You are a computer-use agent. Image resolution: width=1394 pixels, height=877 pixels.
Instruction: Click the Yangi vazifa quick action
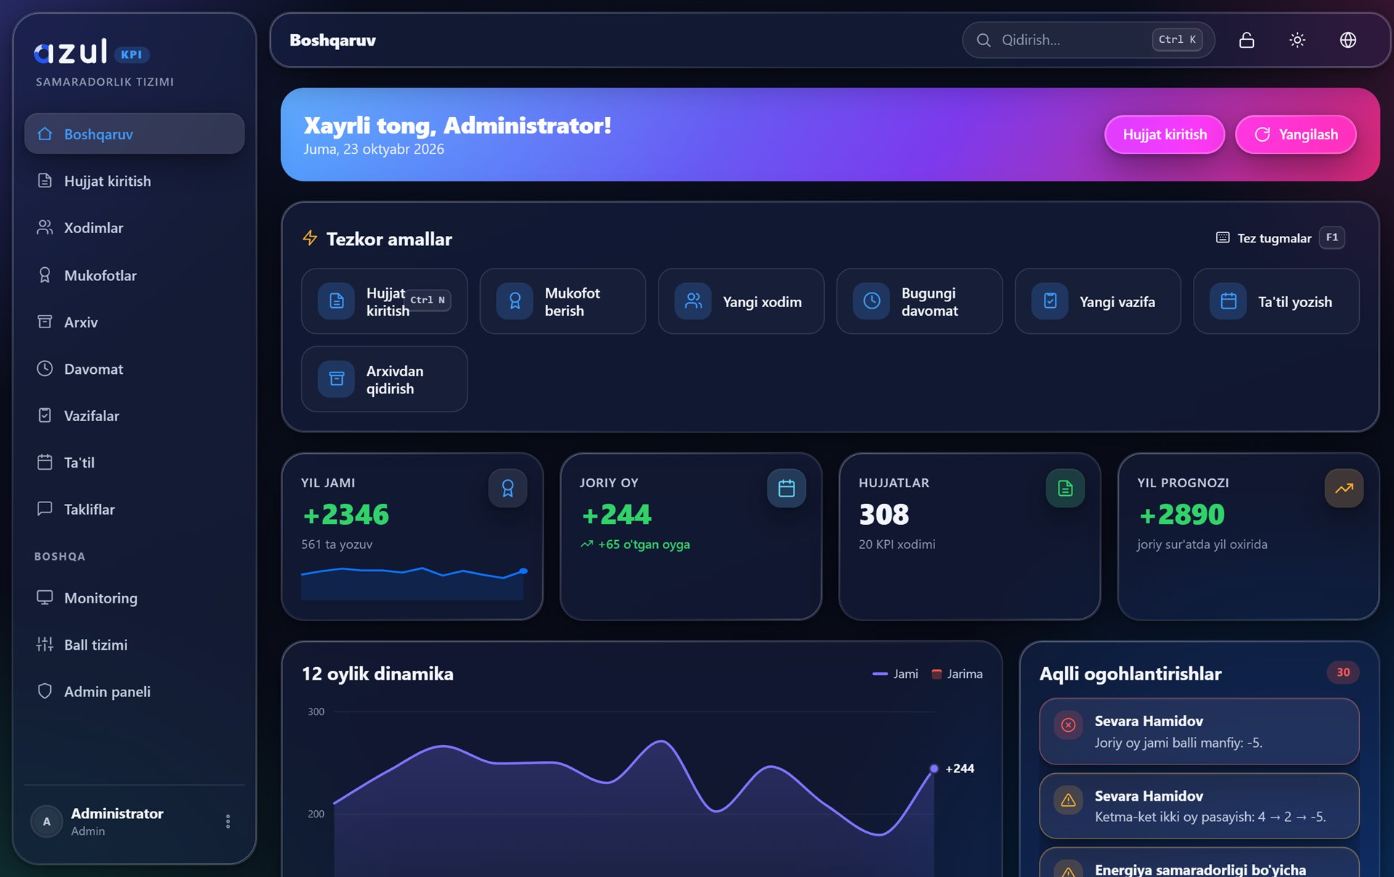pos(1098,301)
